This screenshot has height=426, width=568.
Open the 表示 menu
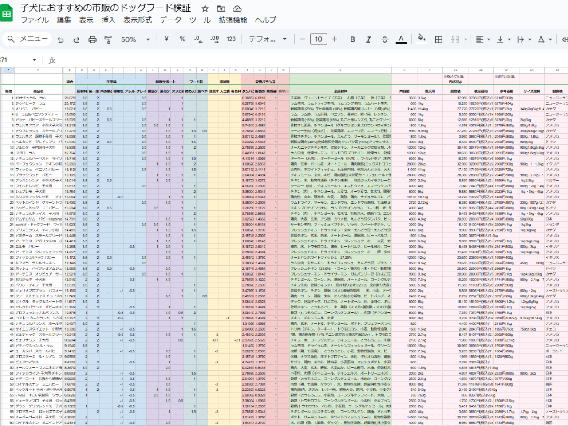[86, 20]
